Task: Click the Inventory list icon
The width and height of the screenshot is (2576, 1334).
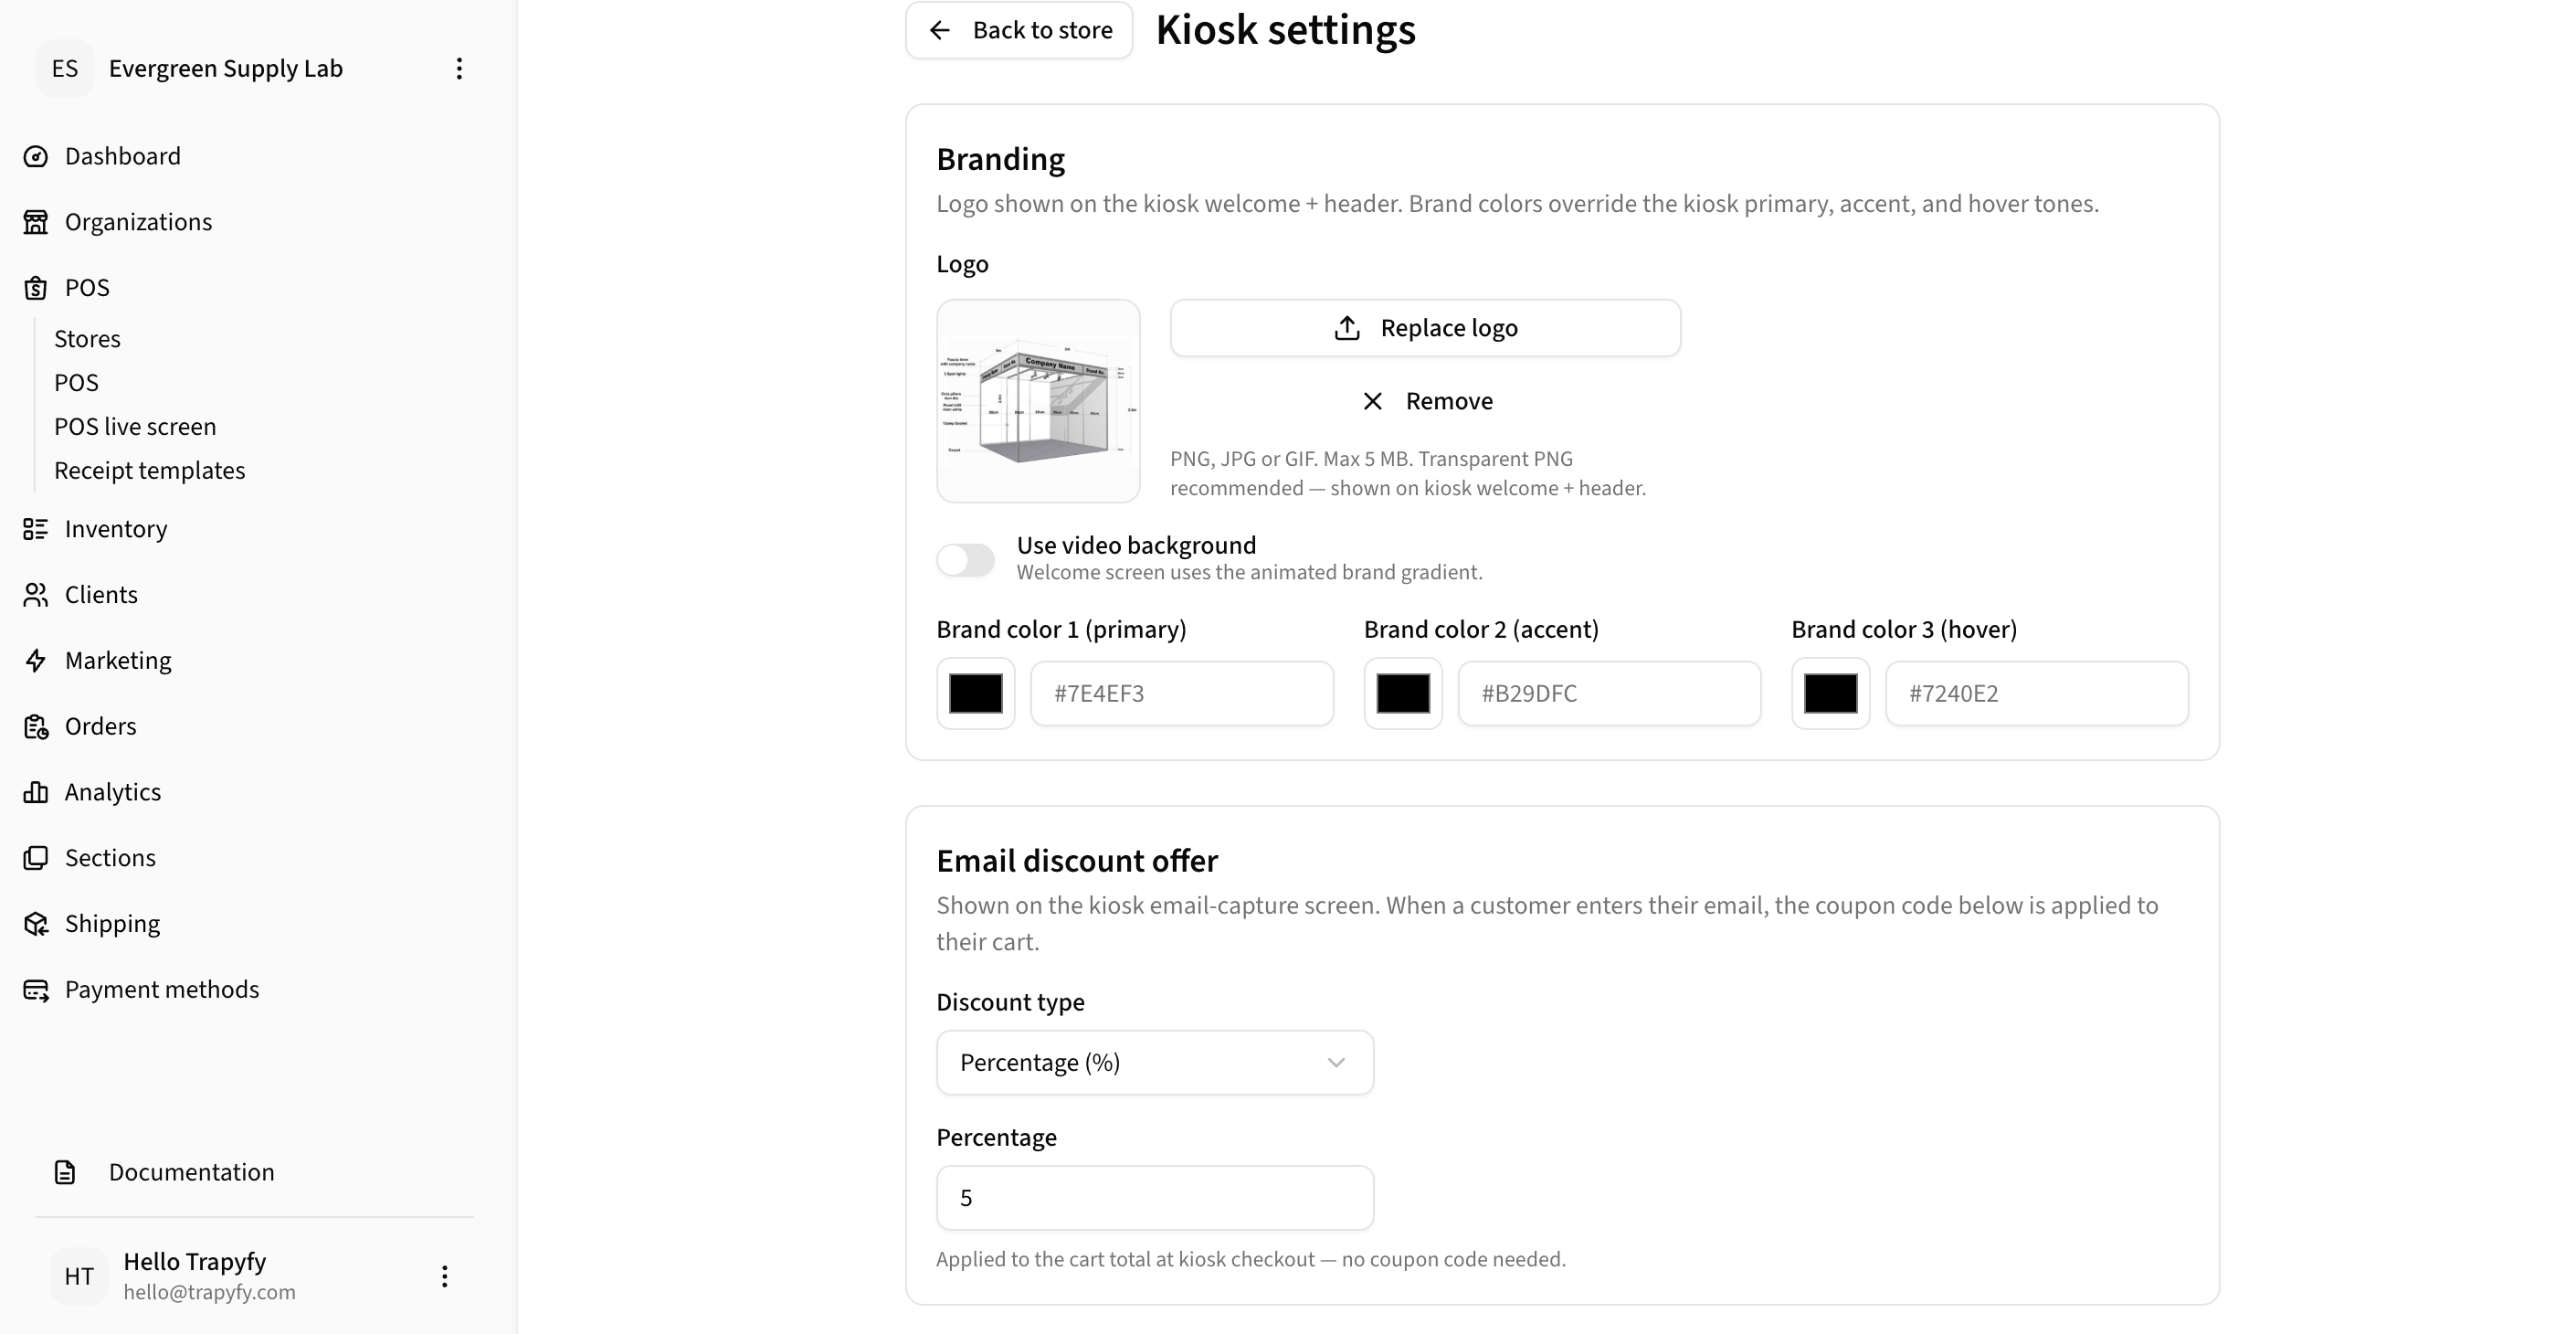Action: [36, 529]
